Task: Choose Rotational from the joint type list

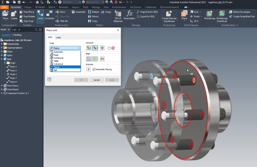Action: tap(59, 58)
